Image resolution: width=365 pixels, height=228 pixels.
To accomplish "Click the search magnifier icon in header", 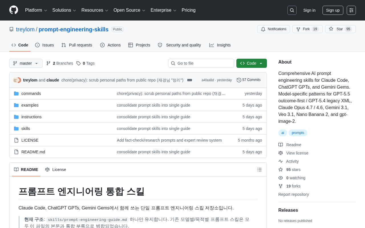I will [x=292, y=10].
